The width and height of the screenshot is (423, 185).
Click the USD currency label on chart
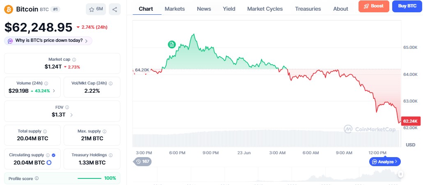(411, 145)
